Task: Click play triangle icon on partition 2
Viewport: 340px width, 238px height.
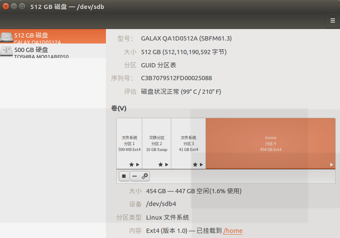Action: pyautogui.click(x=167, y=165)
